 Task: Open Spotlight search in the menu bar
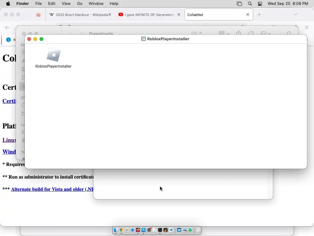(x=250, y=4)
